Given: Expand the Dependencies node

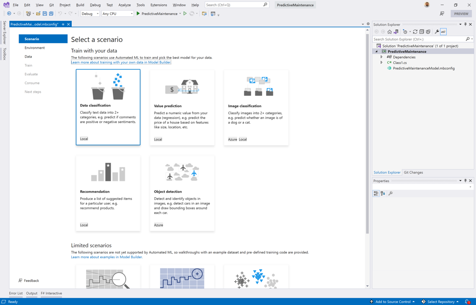Looking at the screenshot, I should 381,57.
